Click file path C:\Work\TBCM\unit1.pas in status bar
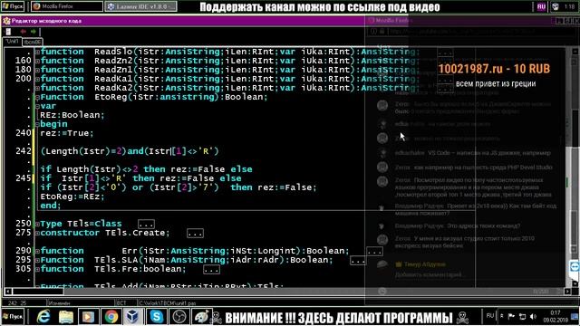Viewport: 580px width, 326px height. [167, 303]
